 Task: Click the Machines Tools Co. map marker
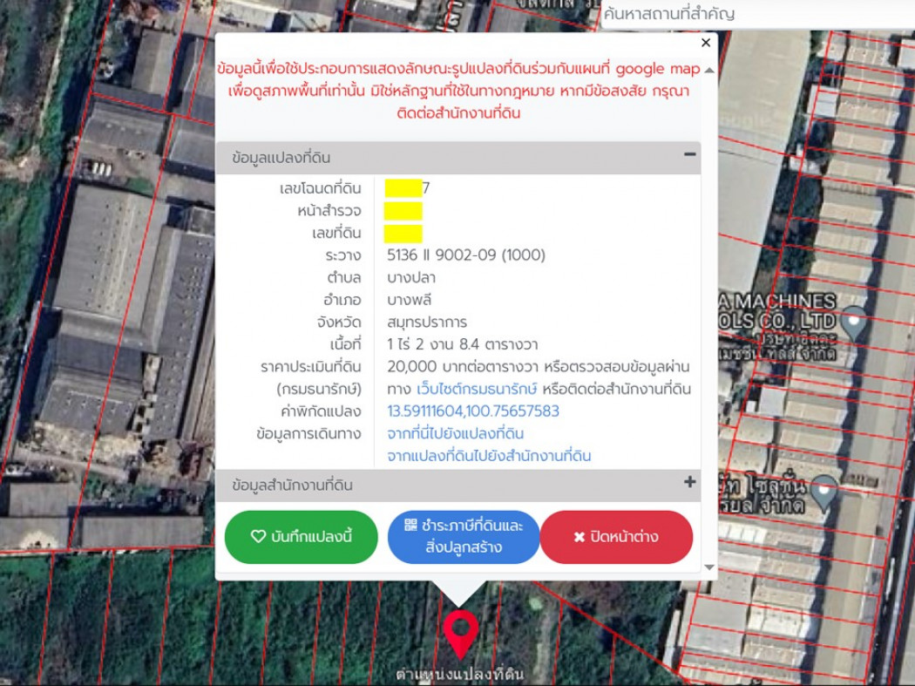(854, 319)
